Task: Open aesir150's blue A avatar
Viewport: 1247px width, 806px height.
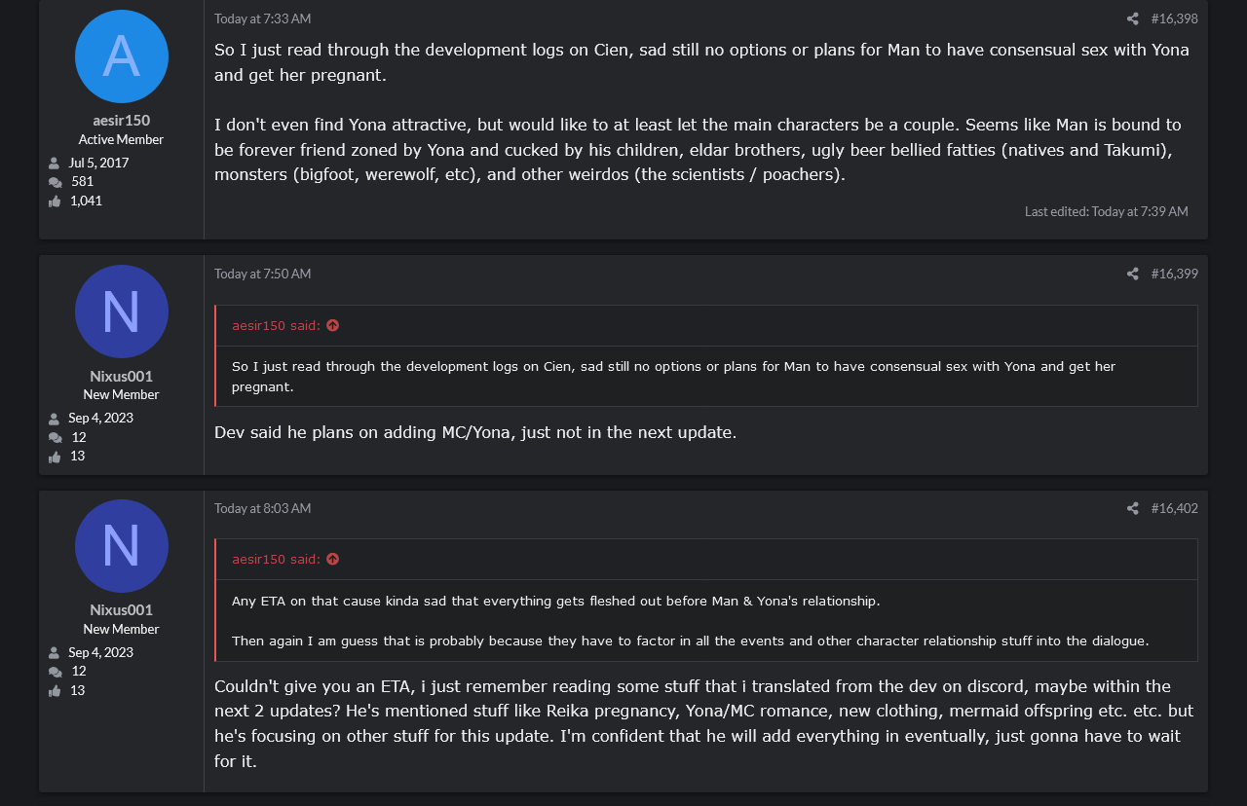Action: pyautogui.click(x=122, y=56)
